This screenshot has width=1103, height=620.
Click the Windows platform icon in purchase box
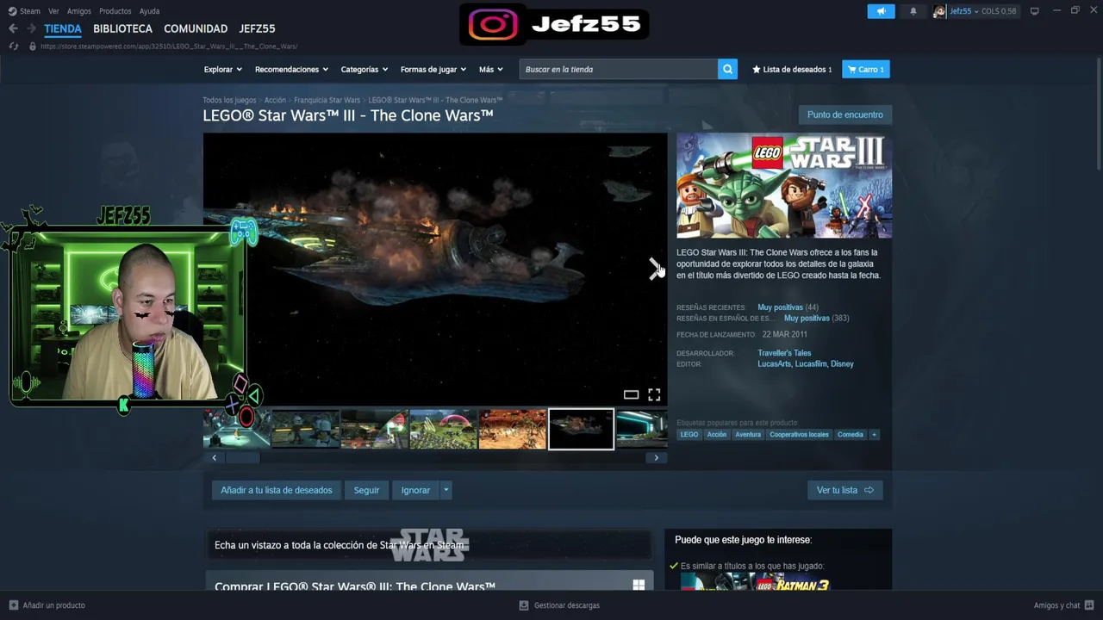[639, 586]
